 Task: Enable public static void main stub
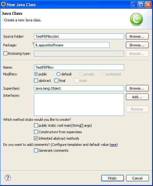click(x=36, y=125)
